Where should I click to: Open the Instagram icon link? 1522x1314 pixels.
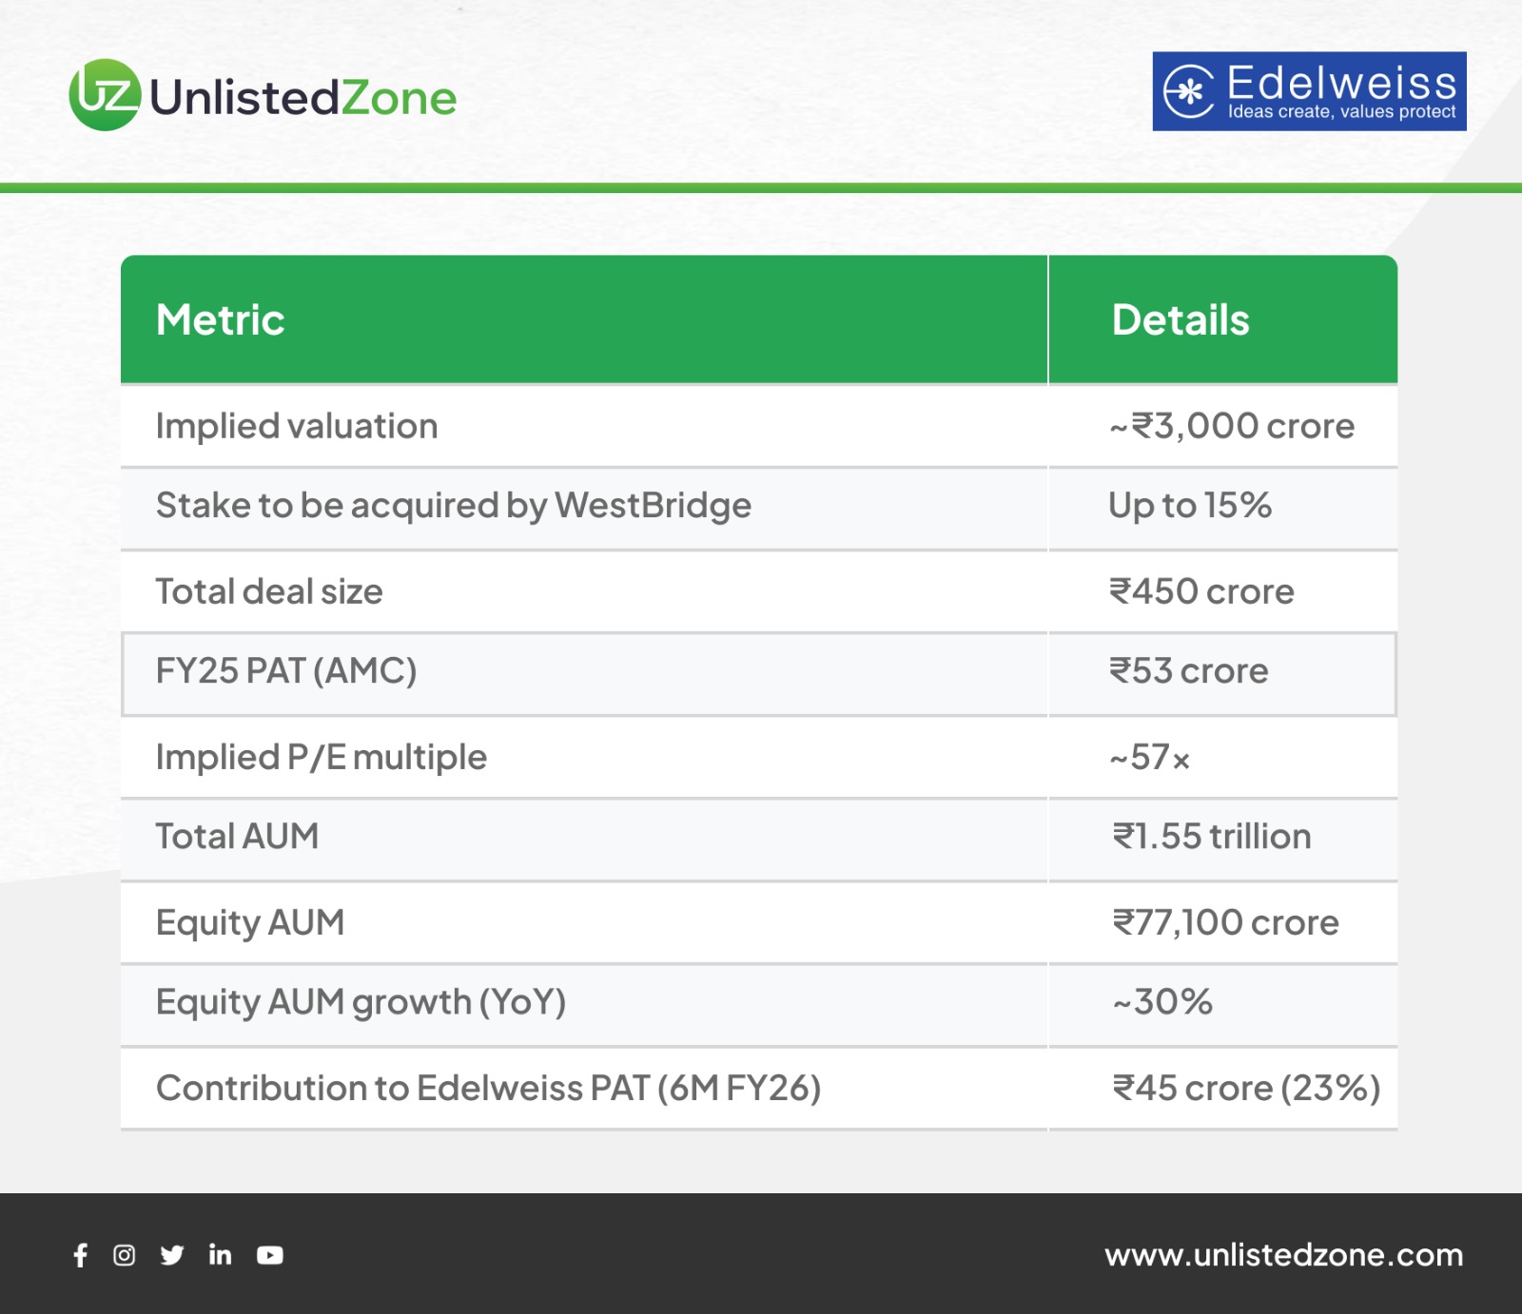click(x=125, y=1255)
